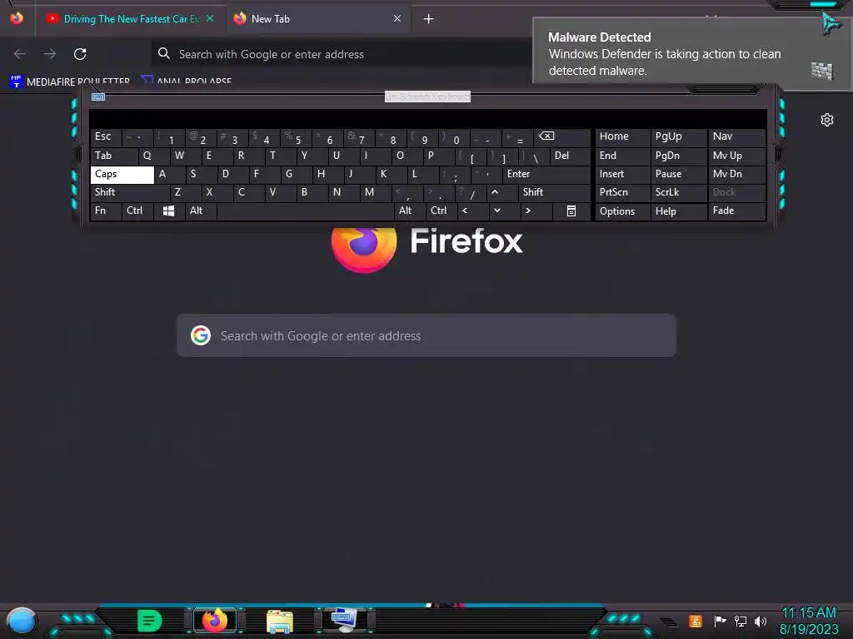Toggle the right Alt key

(x=409, y=211)
